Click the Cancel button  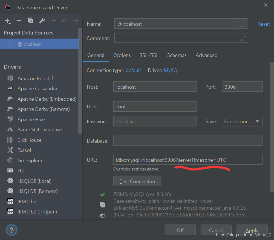coord(216,230)
